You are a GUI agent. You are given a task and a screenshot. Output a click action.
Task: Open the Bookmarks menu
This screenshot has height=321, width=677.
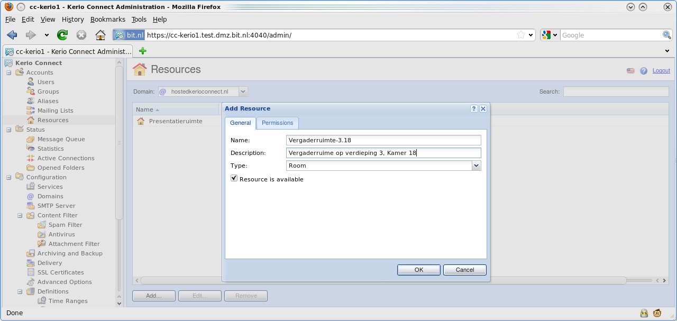pyautogui.click(x=108, y=19)
